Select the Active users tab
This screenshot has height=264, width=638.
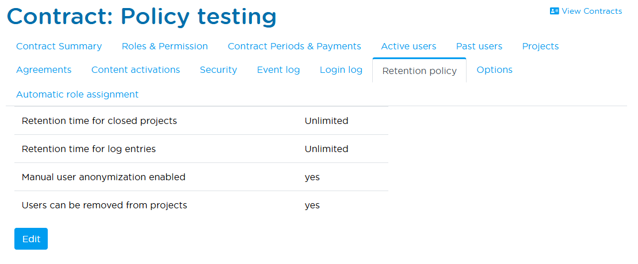click(408, 46)
